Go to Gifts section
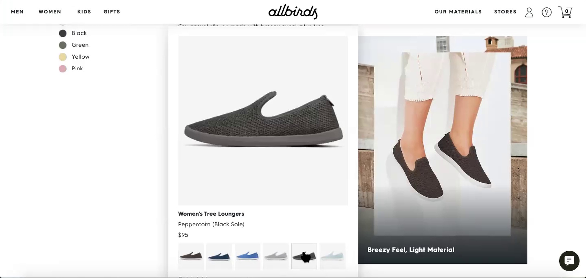 point(112,12)
